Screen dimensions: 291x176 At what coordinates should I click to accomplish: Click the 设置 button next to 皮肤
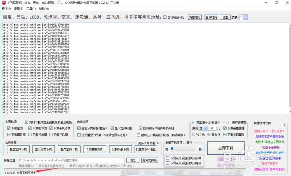(225, 17)
